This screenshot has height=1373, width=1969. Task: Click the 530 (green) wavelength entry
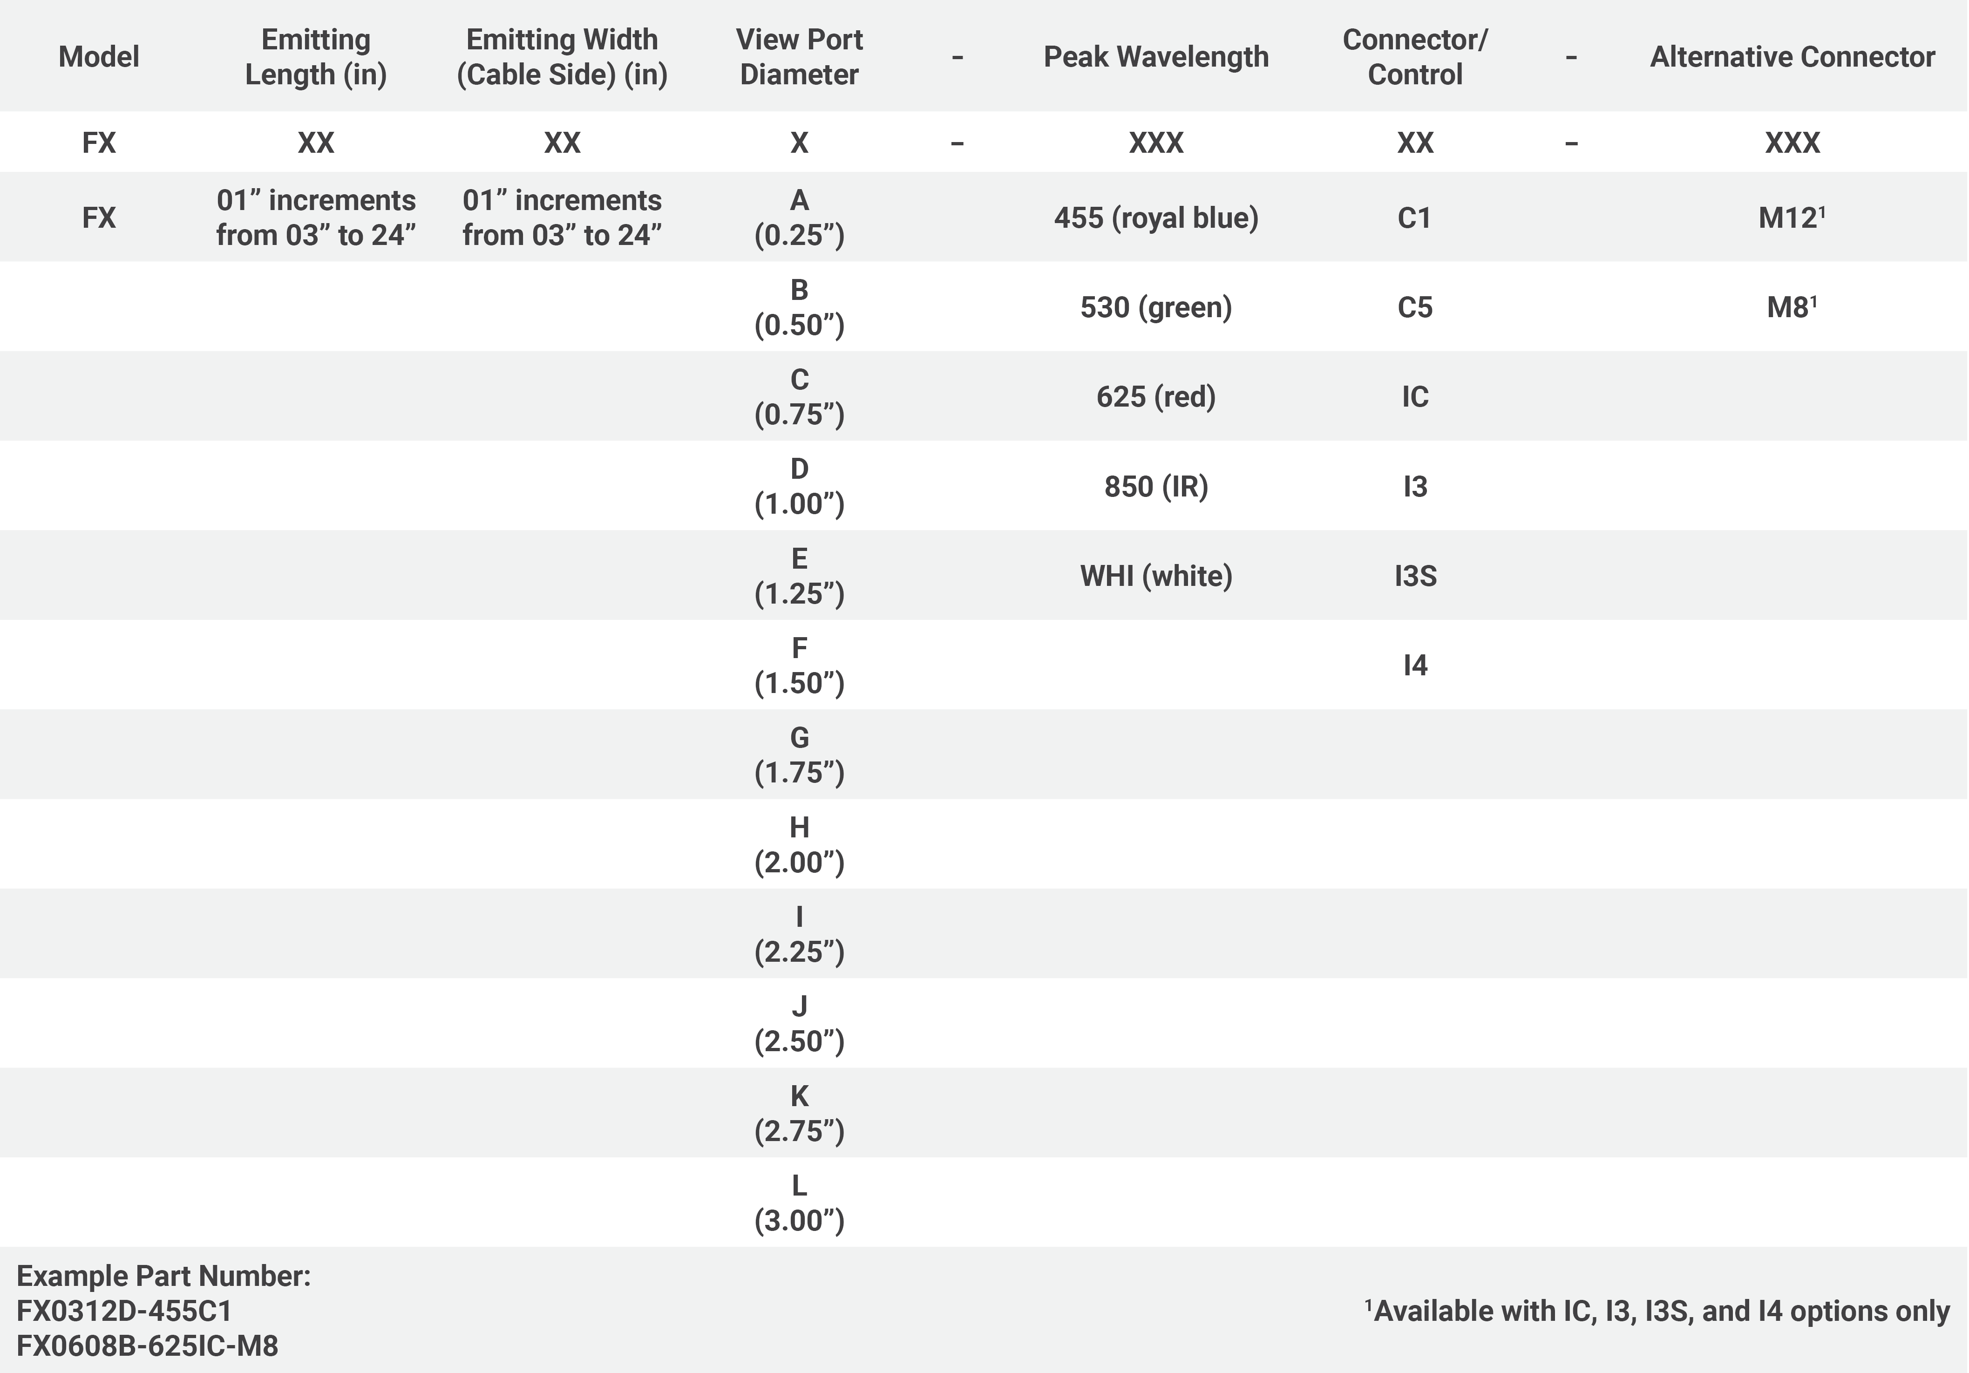tap(1155, 307)
